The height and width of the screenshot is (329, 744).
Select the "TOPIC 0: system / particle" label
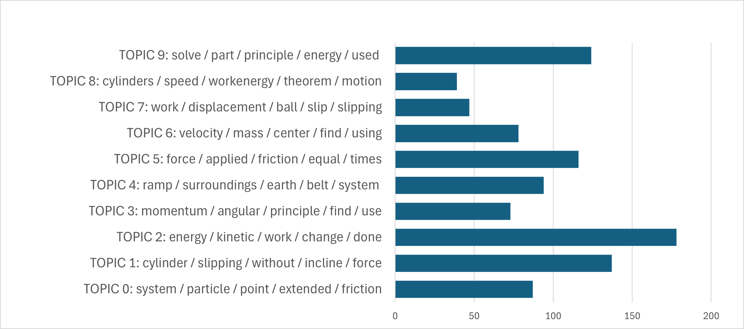233,289
